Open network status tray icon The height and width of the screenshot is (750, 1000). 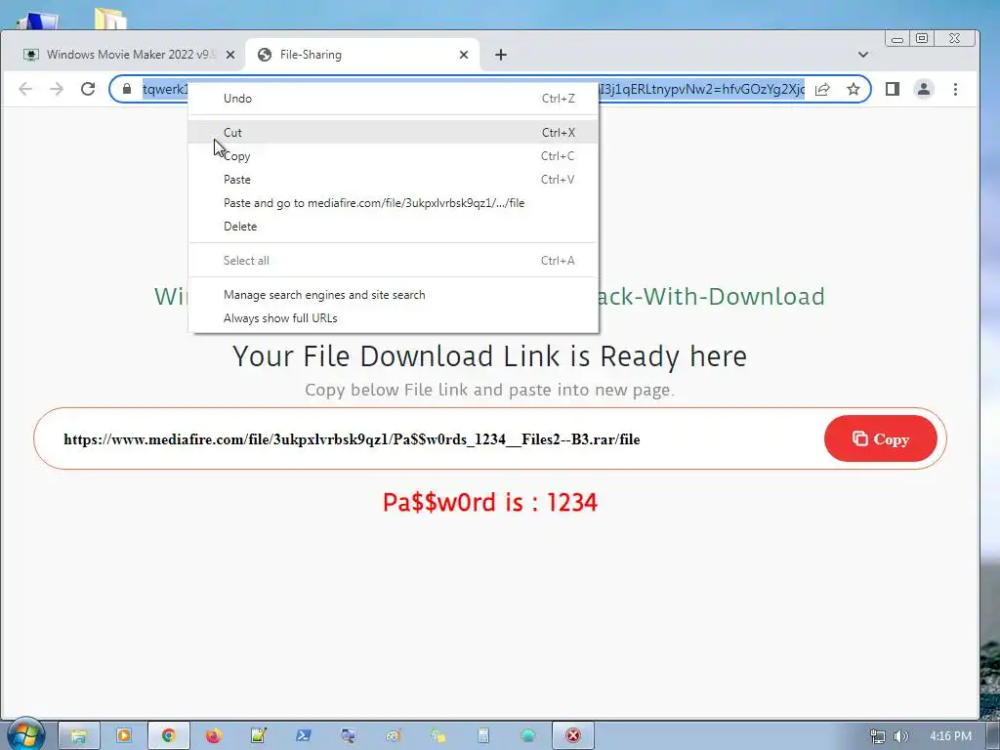click(x=878, y=736)
